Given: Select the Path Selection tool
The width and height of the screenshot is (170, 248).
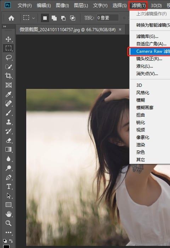Looking at the screenshot, I should tap(9, 196).
